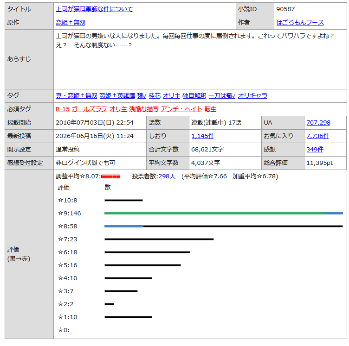349x346 pixels.
Task: Open bookmarks link 1,145件
Action: 202,136
